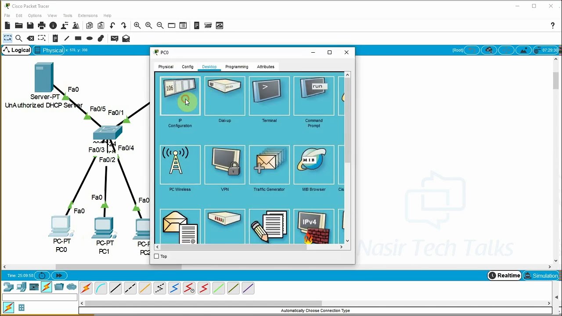This screenshot has width=562, height=316.
Task: Choose the copper straight-through cable
Action: 115,288
